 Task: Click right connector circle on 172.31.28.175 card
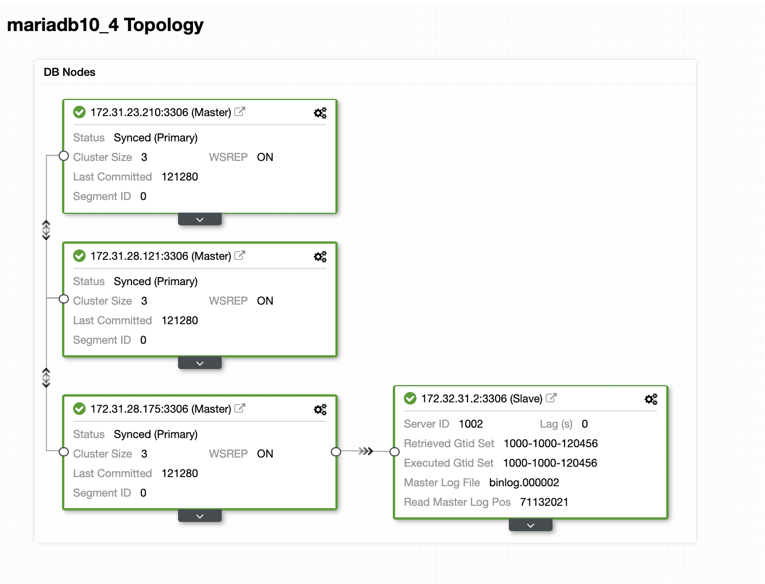point(336,452)
